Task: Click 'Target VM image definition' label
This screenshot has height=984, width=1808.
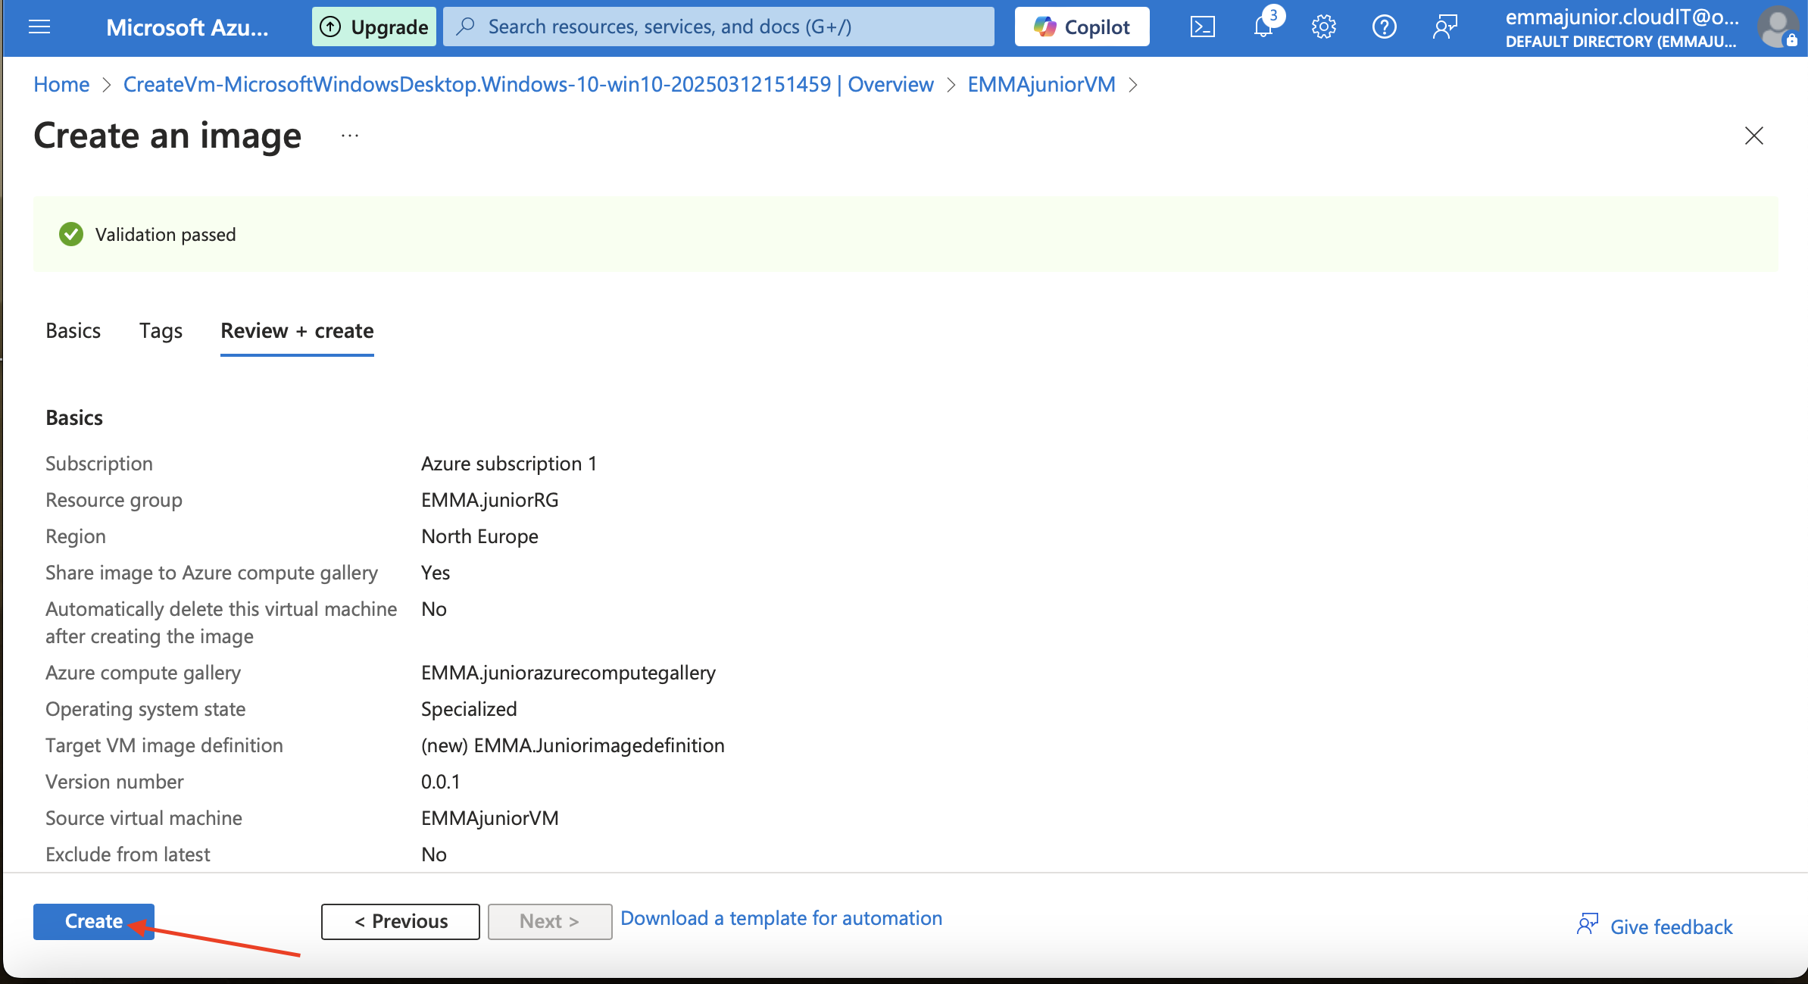Action: tap(164, 745)
